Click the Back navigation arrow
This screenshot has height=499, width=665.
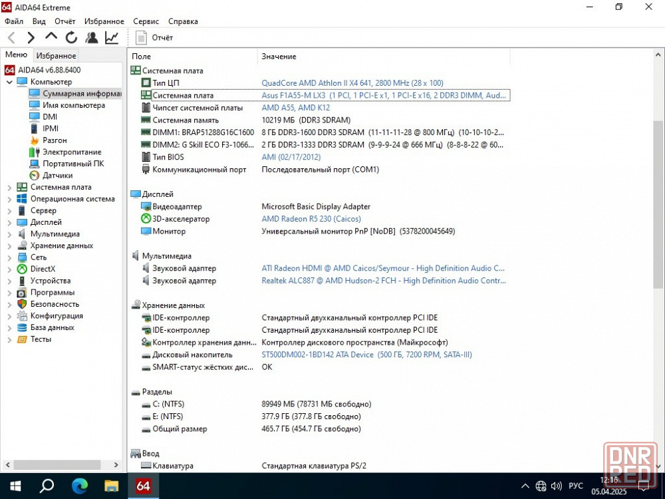tap(11, 38)
